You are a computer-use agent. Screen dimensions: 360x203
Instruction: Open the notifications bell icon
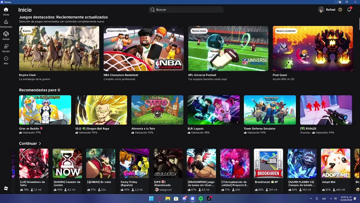click(349, 10)
